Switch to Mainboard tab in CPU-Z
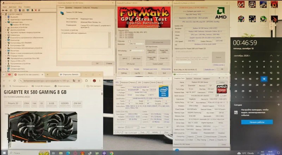282x155 pixels. pos(124,82)
